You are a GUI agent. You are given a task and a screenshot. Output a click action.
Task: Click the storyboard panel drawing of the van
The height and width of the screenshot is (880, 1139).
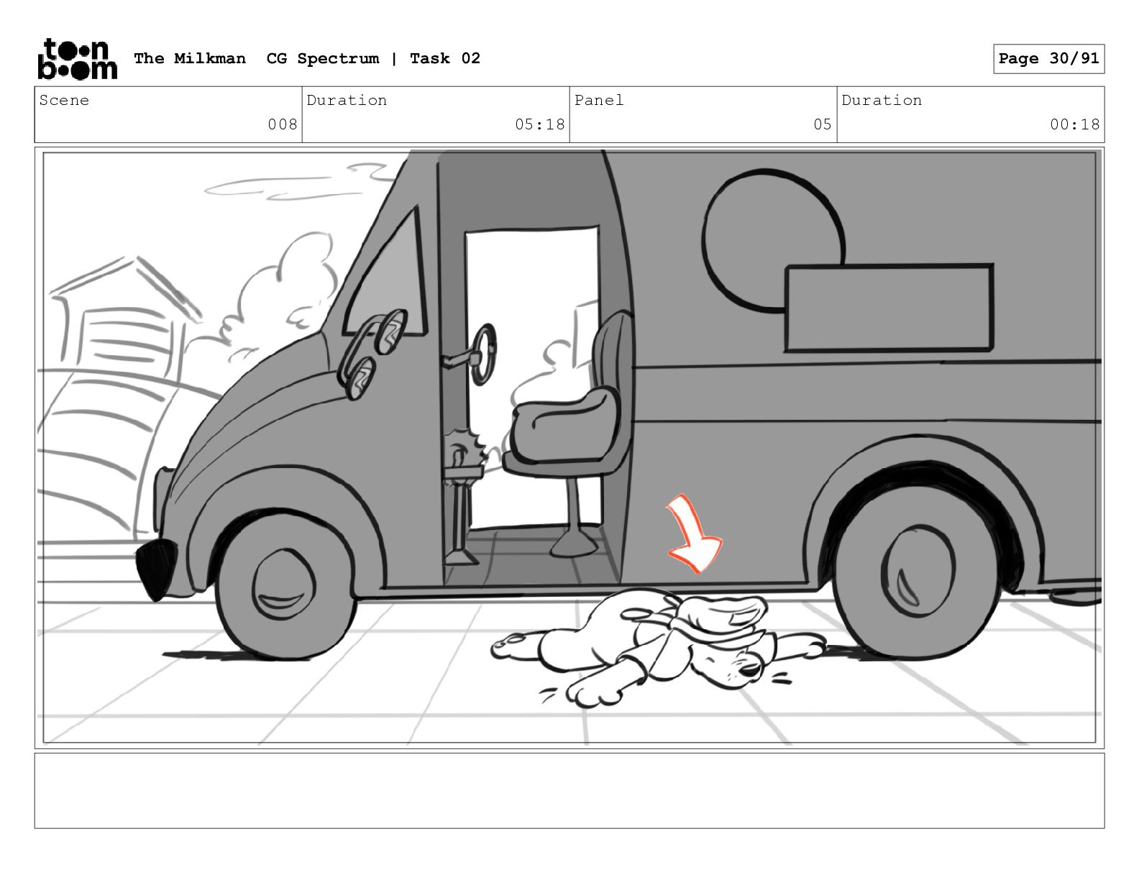point(569,448)
